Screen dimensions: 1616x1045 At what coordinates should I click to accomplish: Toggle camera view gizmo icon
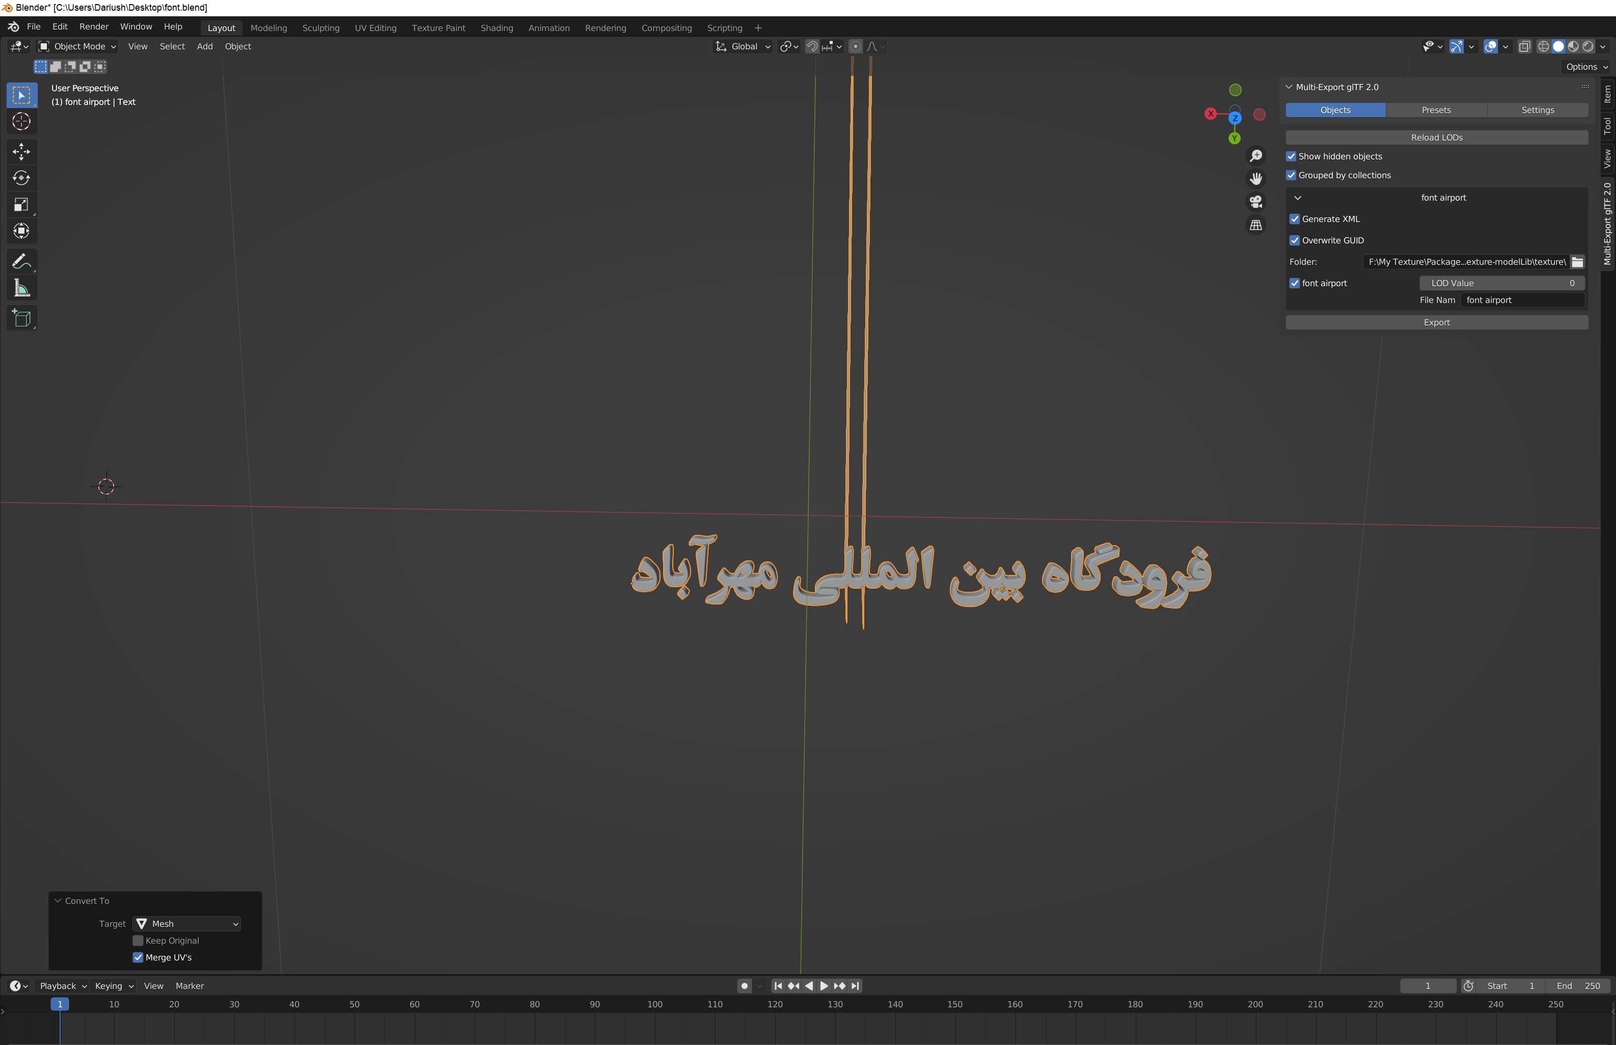coord(1256,202)
